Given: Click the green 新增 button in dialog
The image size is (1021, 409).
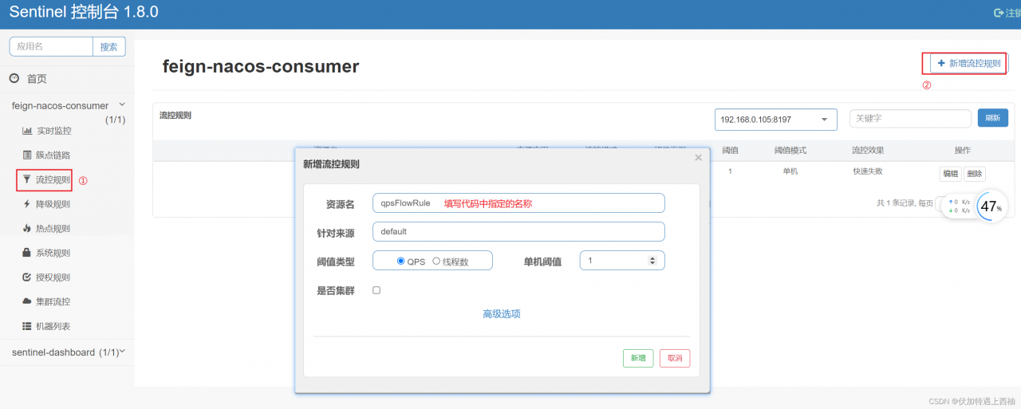Looking at the screenshot, I should pyautogui.click(x=638, y=358).
